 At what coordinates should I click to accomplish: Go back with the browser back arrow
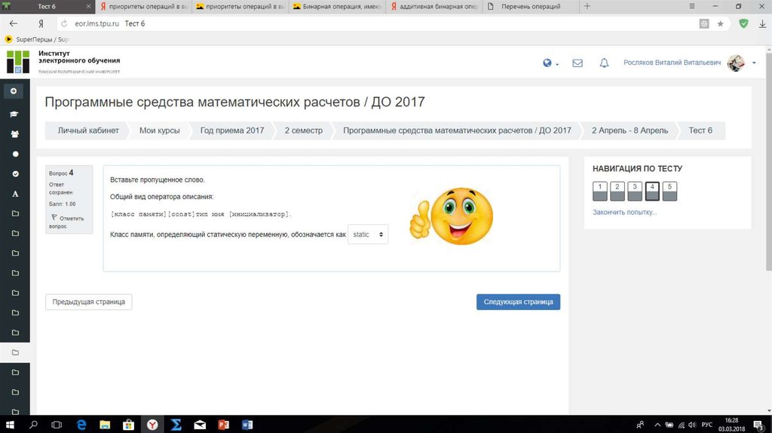(14, 23)
